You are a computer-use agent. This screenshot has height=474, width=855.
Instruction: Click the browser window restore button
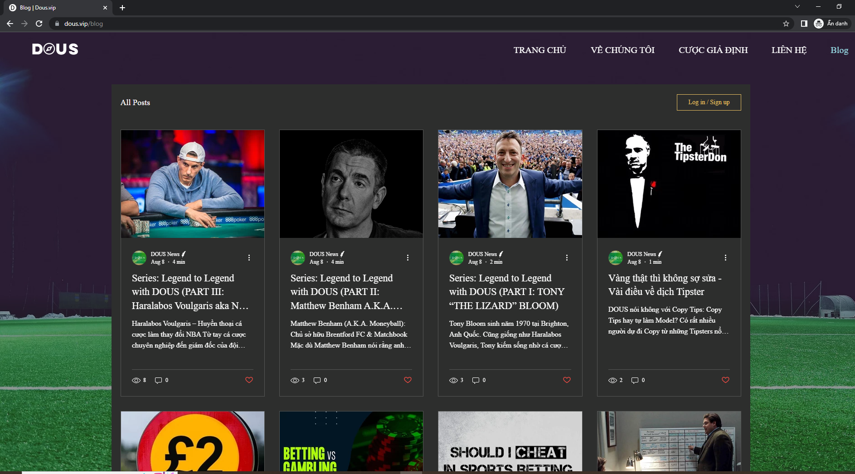(839, 6)
